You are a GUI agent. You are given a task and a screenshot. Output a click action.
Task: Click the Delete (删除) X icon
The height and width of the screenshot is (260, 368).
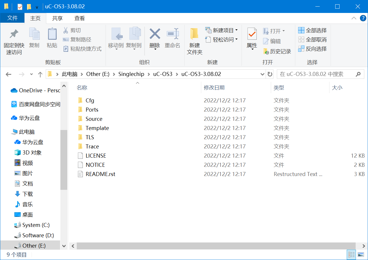155,34
